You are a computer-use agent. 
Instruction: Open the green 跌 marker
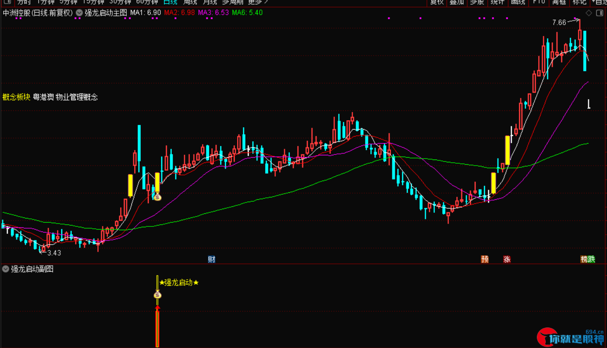coord(592,259)
